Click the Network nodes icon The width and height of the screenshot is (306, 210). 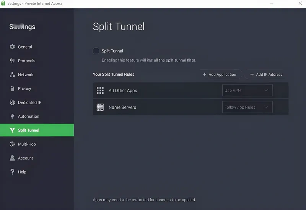(12, 75)
